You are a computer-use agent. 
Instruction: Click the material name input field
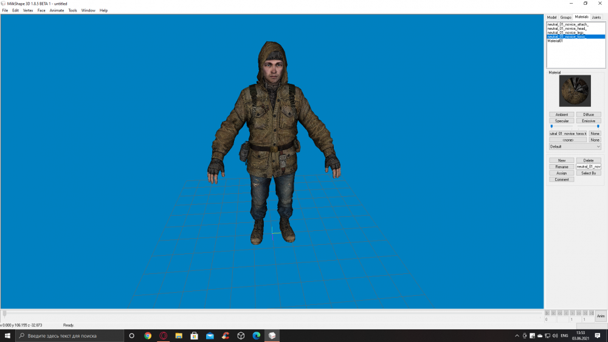coord(589,166)
